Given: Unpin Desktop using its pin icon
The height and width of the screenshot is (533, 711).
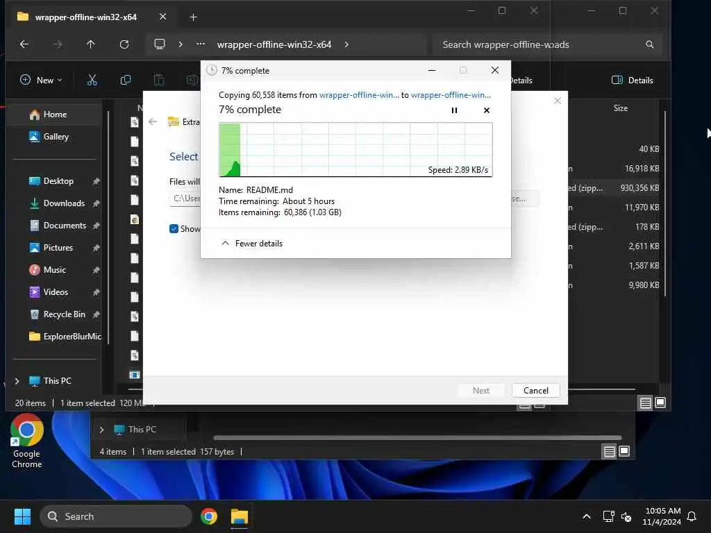Looking at the screenshot, I should tap(96, 181).
